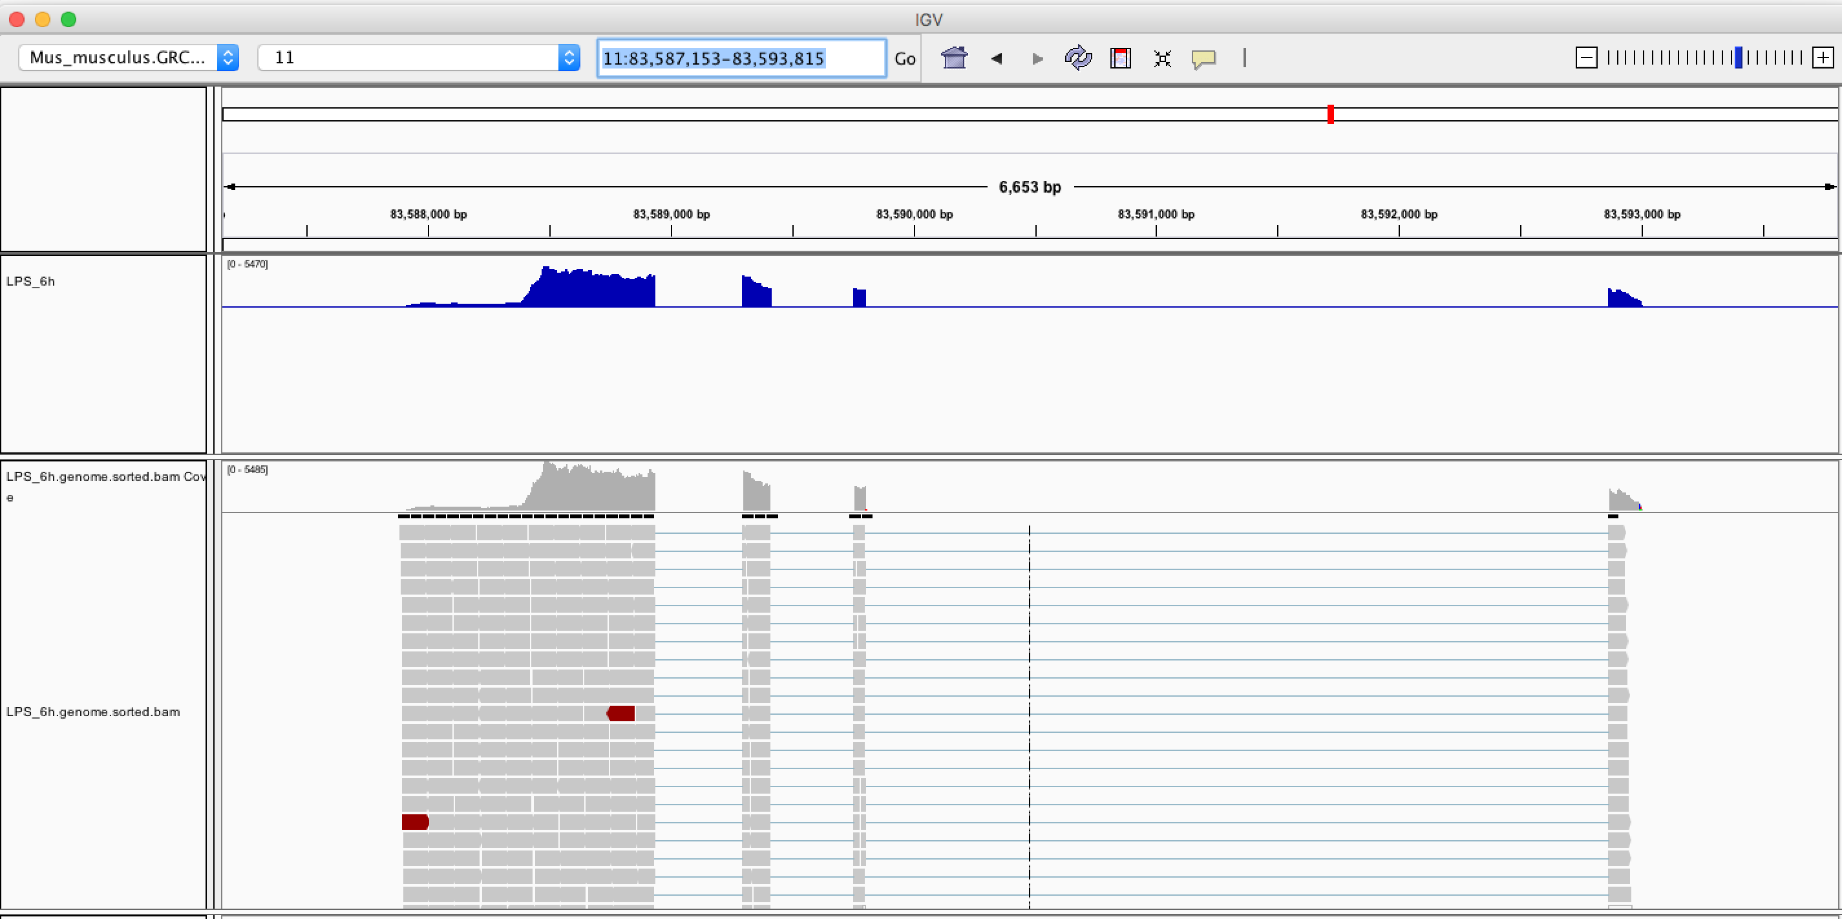Click the Home genome view icon
Screen dimensions: 1842x919
pyautogui.click(x=954, y=58)
